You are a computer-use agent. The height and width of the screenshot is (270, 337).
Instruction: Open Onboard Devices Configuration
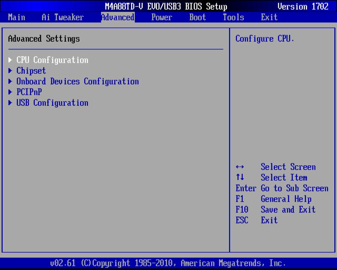tap(77, 81)
